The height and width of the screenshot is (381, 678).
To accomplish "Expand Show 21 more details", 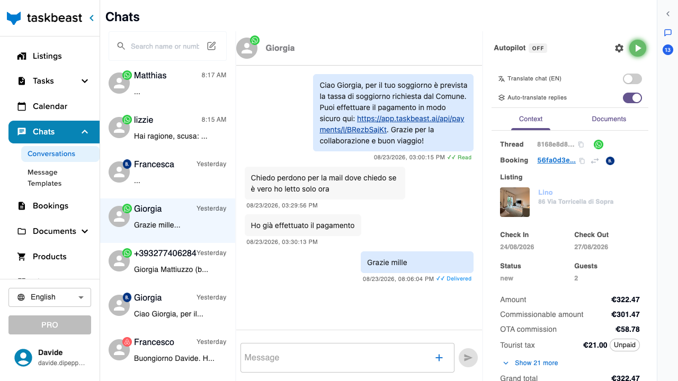I will pyautogui.click(x=530, y=363).
